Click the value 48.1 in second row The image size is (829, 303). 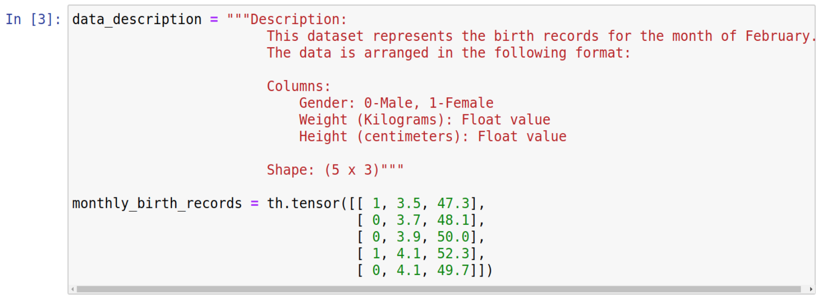click(x=454, y=220)
